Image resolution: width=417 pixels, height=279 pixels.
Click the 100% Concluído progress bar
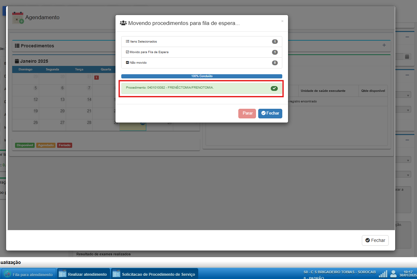(201, 76)
